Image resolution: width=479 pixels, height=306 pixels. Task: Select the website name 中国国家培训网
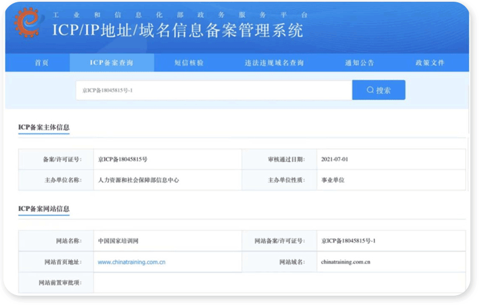(x=118, y=241)
